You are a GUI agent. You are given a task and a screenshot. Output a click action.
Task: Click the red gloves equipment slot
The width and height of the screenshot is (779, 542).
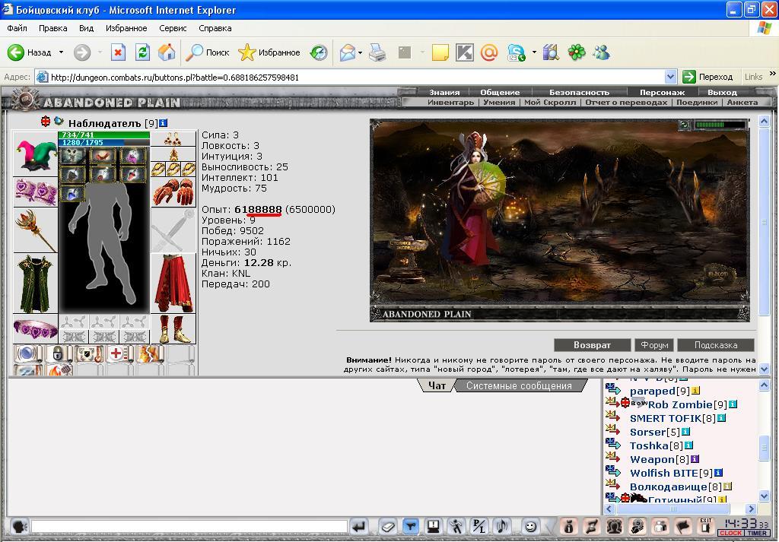point(173,192)
